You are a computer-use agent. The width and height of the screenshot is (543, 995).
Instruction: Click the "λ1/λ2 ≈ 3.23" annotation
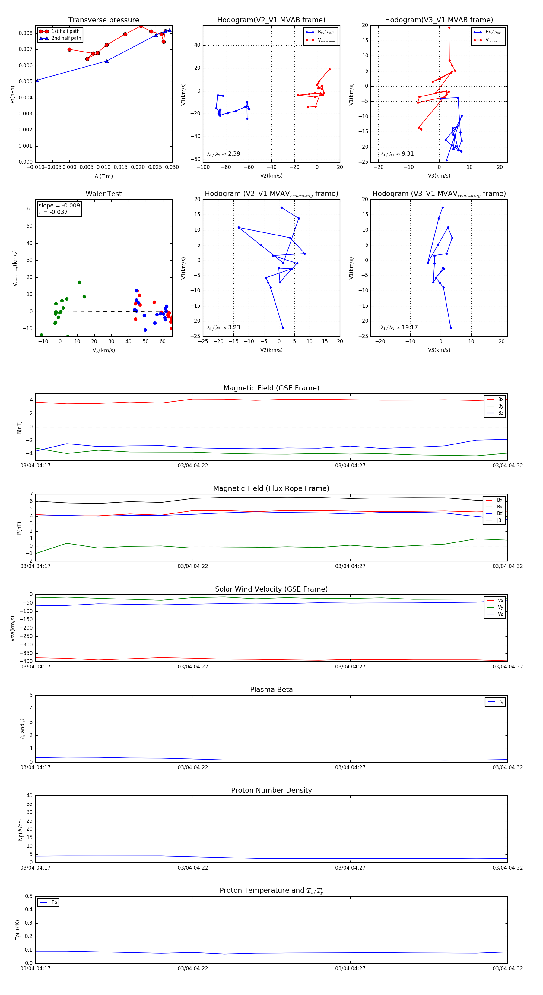click(223, 327)
